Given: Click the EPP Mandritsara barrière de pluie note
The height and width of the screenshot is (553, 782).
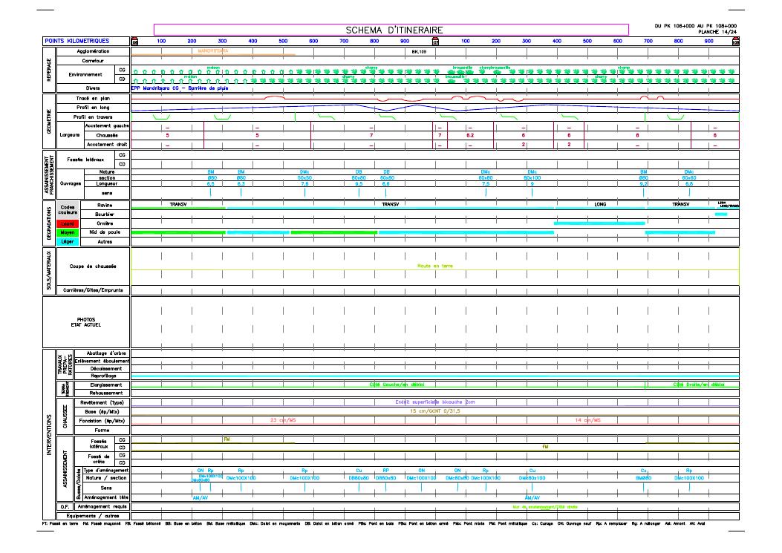Looking at the screenshot, I should point(179,88).
